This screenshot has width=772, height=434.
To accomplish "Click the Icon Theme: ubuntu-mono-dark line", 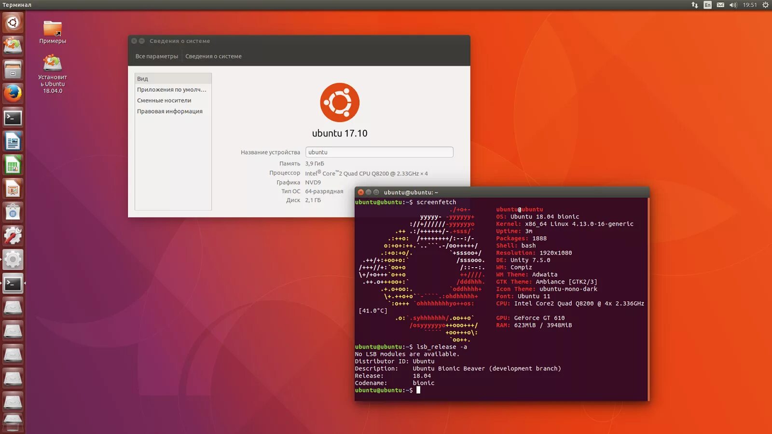I will [547, 289].
